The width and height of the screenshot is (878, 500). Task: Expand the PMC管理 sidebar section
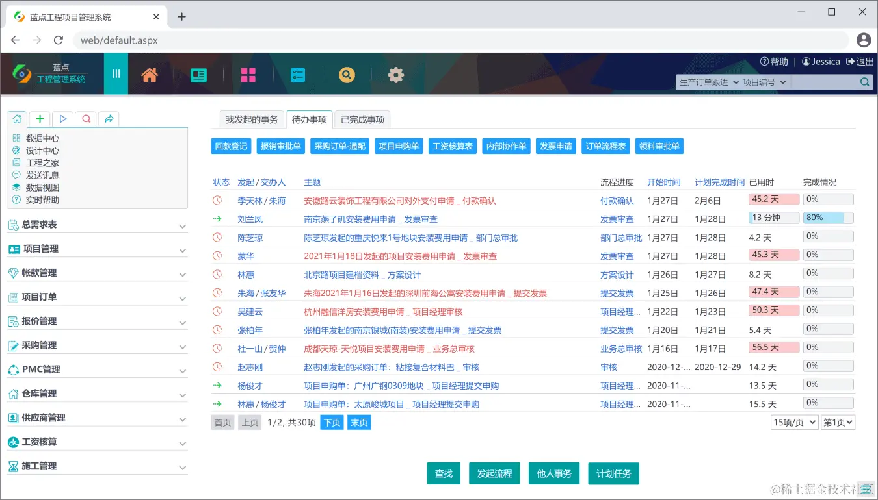98,369
